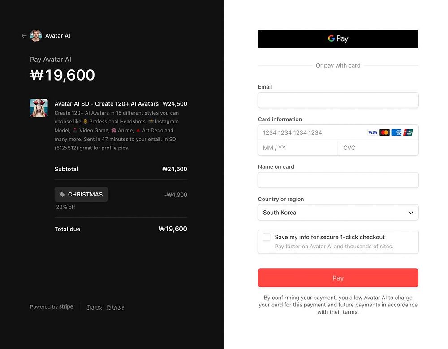448x349 pixels.
Task: Click the Avatar AI merchant profile picture
Action: tap(36, 36)
